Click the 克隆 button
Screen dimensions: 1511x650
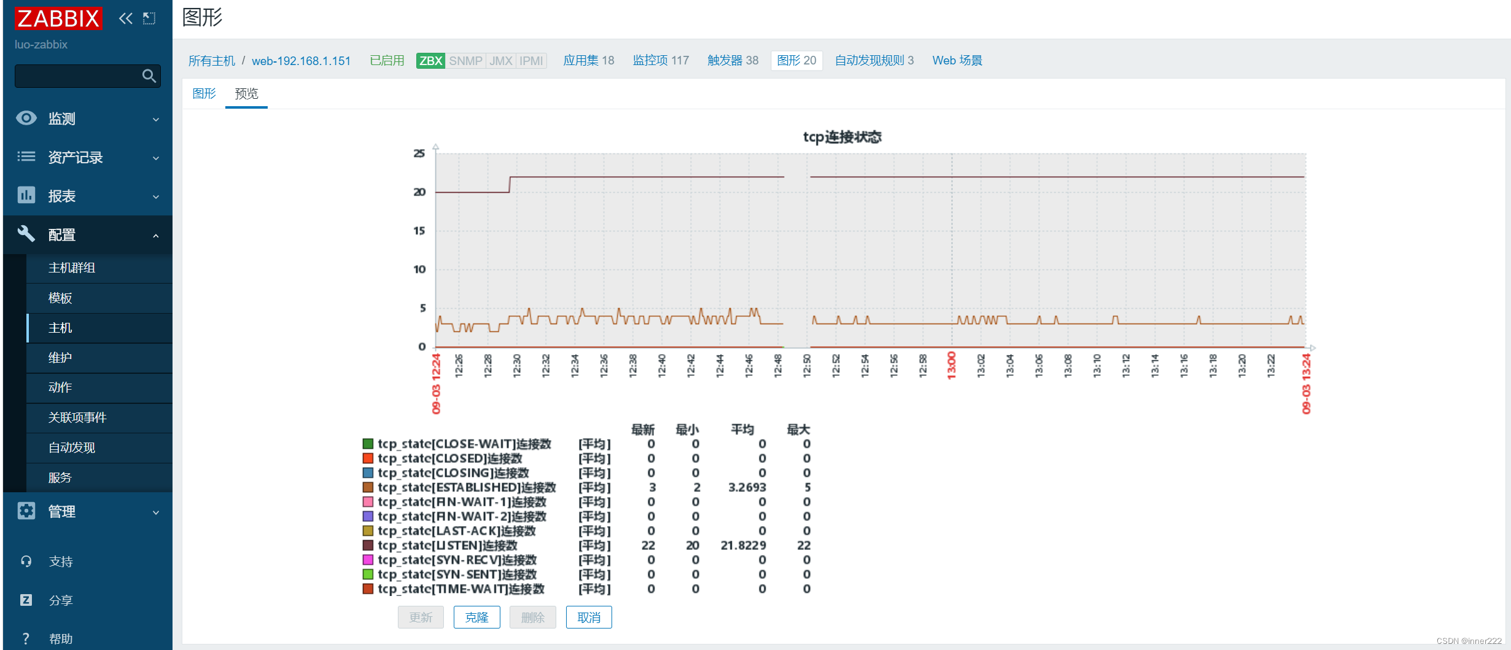(x=476, y=617)
